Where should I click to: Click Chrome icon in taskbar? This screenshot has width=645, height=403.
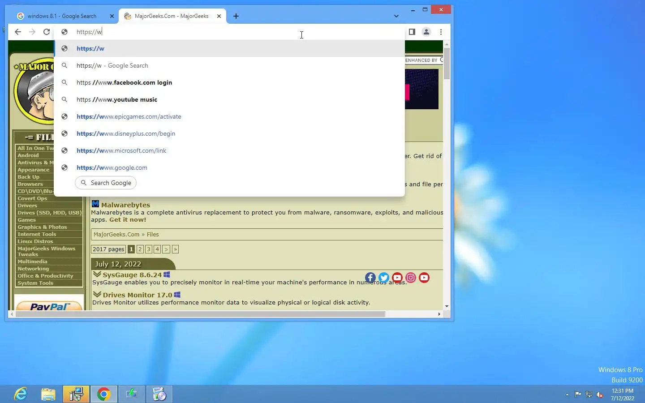[x=104, y=394]
